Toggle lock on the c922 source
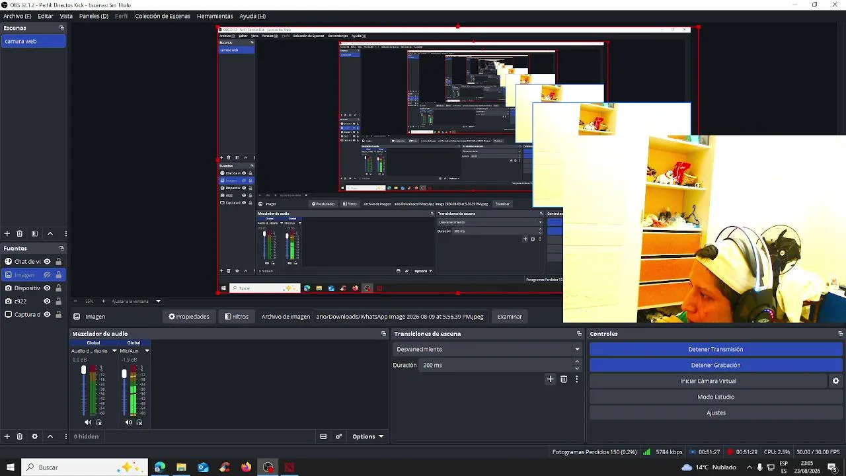The height and width of the screenshot is (476, 846). point(58,301)
